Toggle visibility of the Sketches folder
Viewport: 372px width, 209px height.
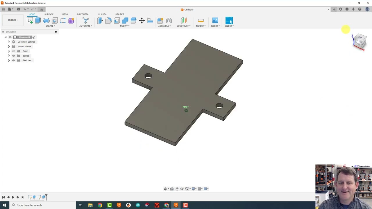13,60
